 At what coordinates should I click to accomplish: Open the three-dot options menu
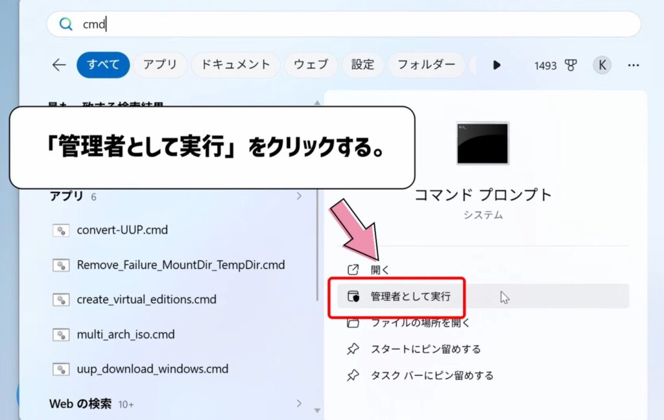(633, 65)
